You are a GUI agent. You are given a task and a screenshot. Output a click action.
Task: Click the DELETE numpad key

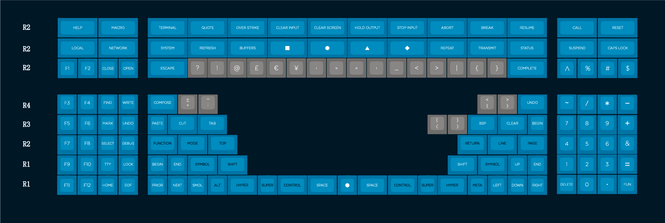567,185
